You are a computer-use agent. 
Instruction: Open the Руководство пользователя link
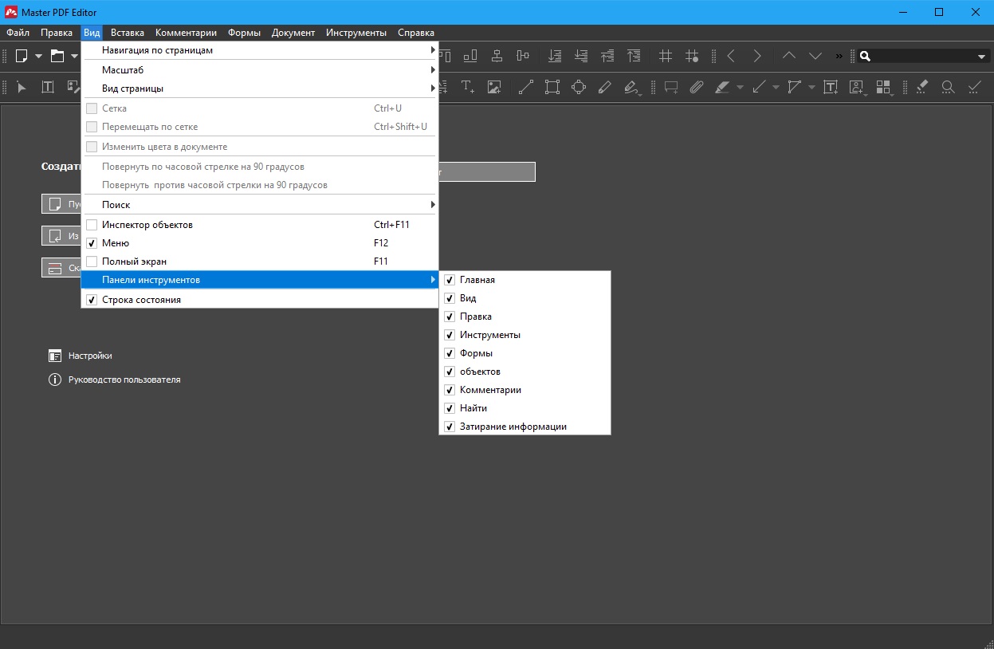pyautogui.click(x=124, y=380)
